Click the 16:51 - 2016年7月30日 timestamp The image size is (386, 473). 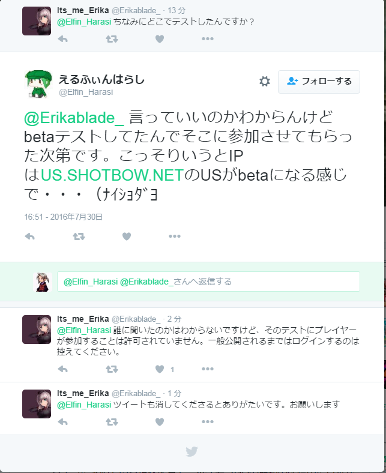click(64, 217)
